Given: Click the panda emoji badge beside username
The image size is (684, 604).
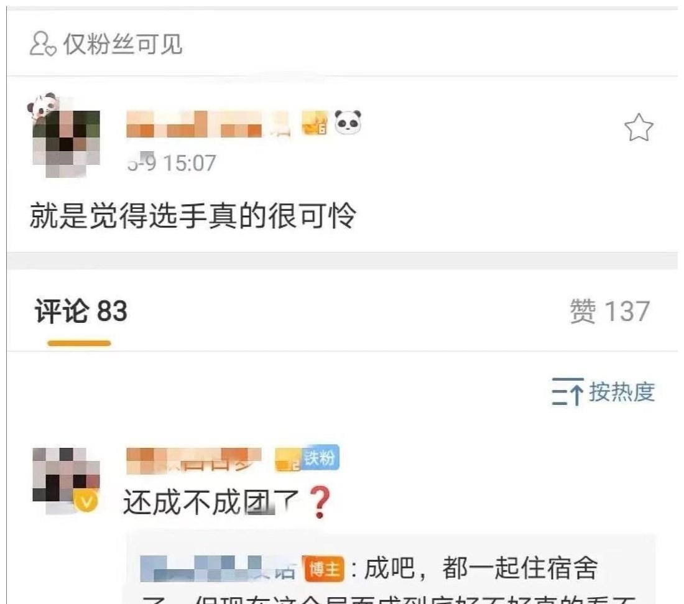Looking at the screenshot, I should coord(348,122).
